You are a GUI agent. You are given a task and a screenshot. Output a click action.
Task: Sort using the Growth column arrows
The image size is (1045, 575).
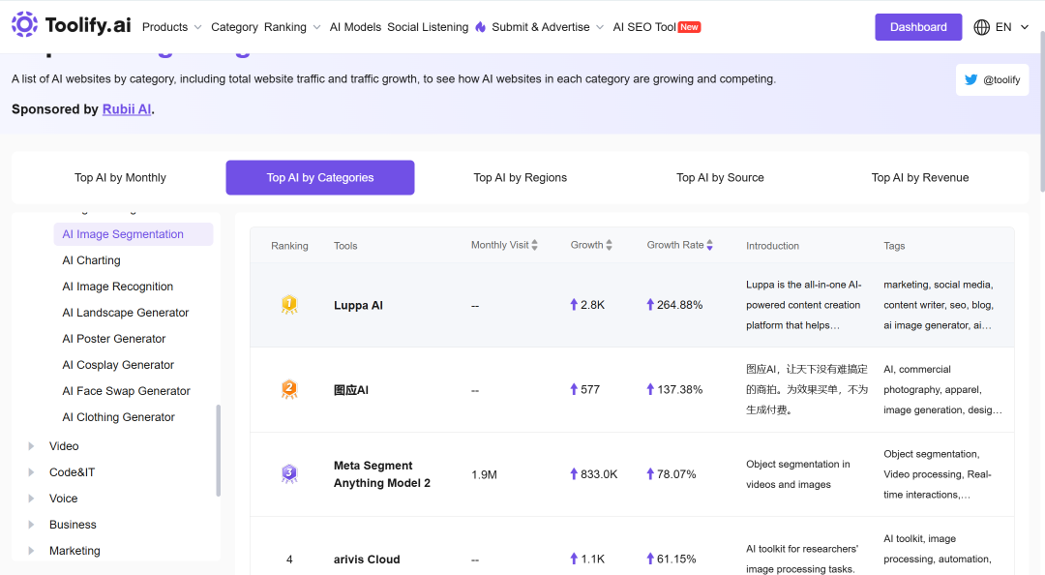point(610,245)
